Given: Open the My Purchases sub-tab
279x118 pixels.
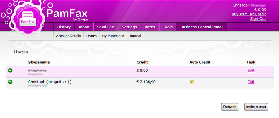Looking at the screenshot, I should tap(113, 36).
